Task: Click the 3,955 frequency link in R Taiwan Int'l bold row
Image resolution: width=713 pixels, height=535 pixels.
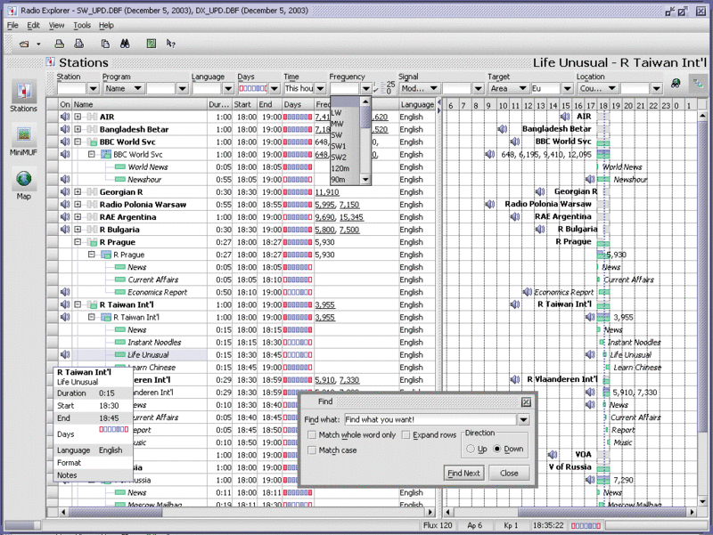Action: pos(324,304)
